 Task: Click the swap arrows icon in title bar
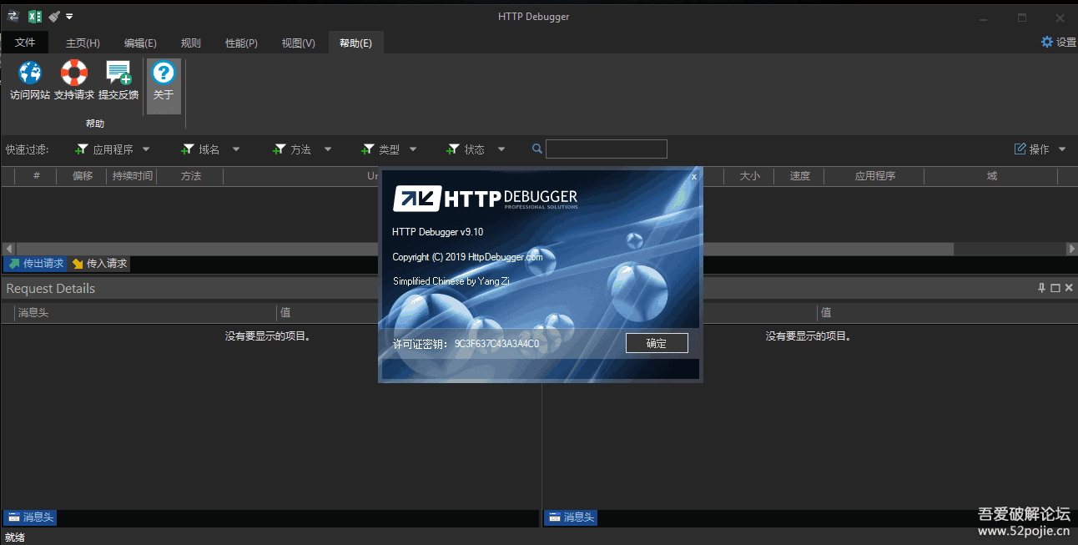[x=13, y=16]
